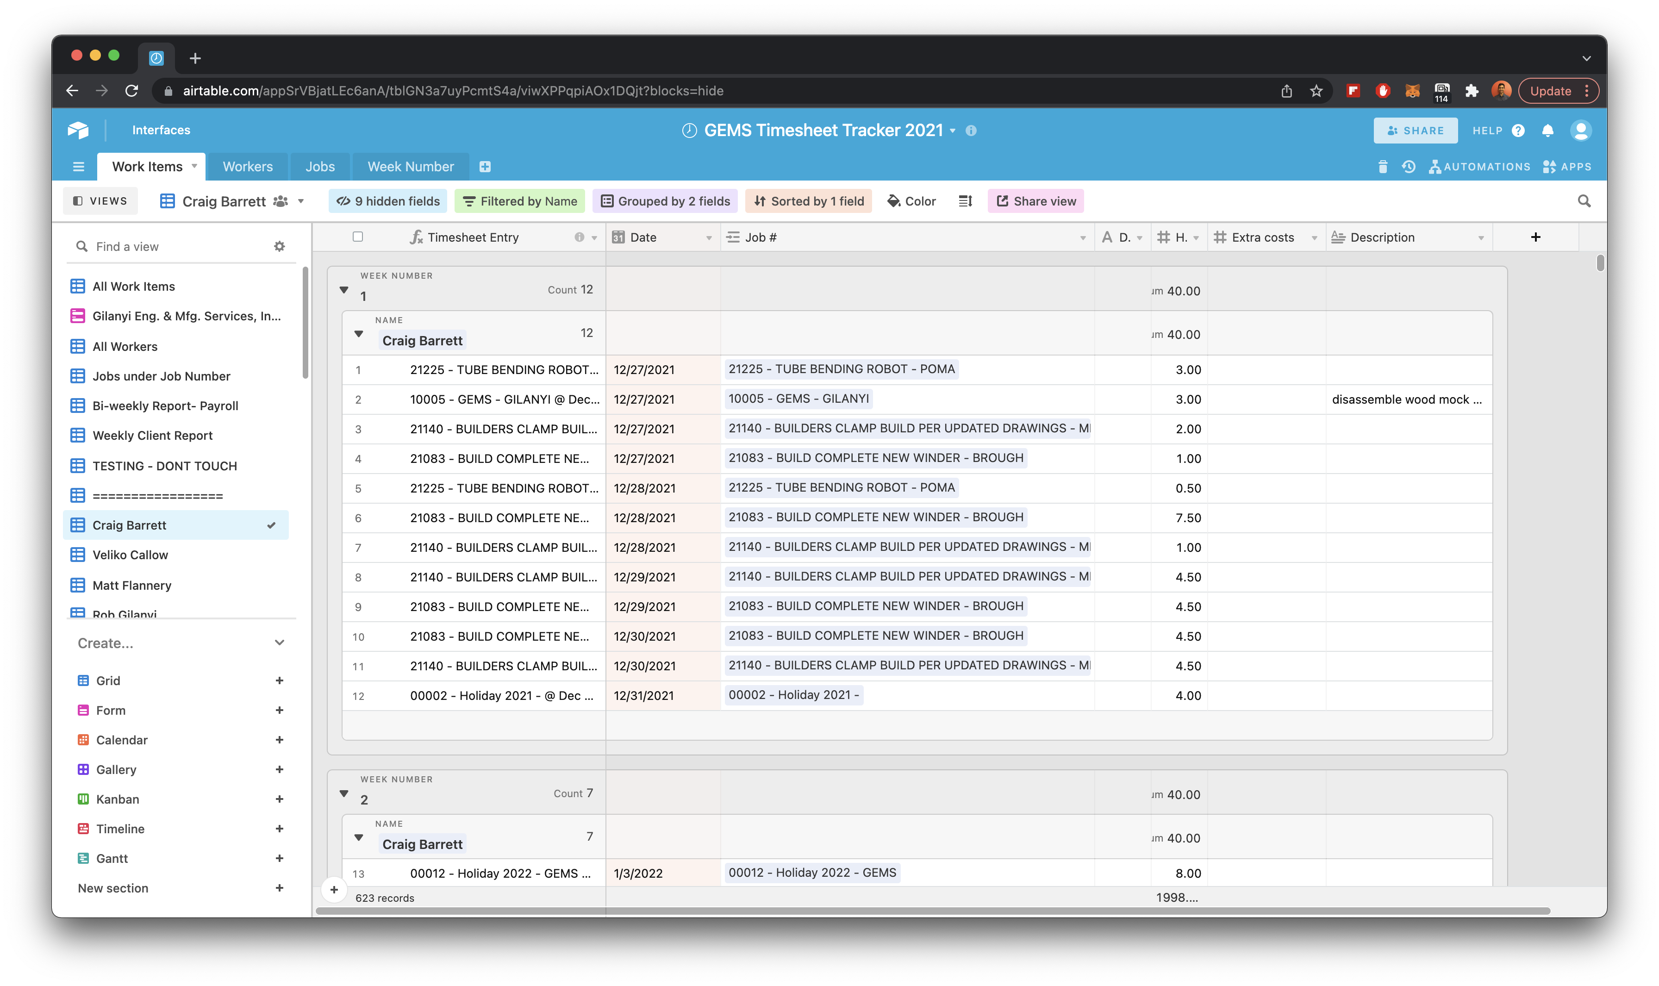Screen dimensions: 1659x986
Task: Click the Airtable home logo
Action: coord(78,130)
